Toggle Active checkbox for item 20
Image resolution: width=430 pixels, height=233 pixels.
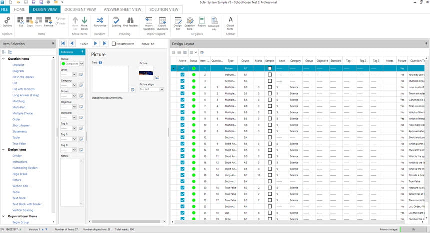tap(182, 188)
